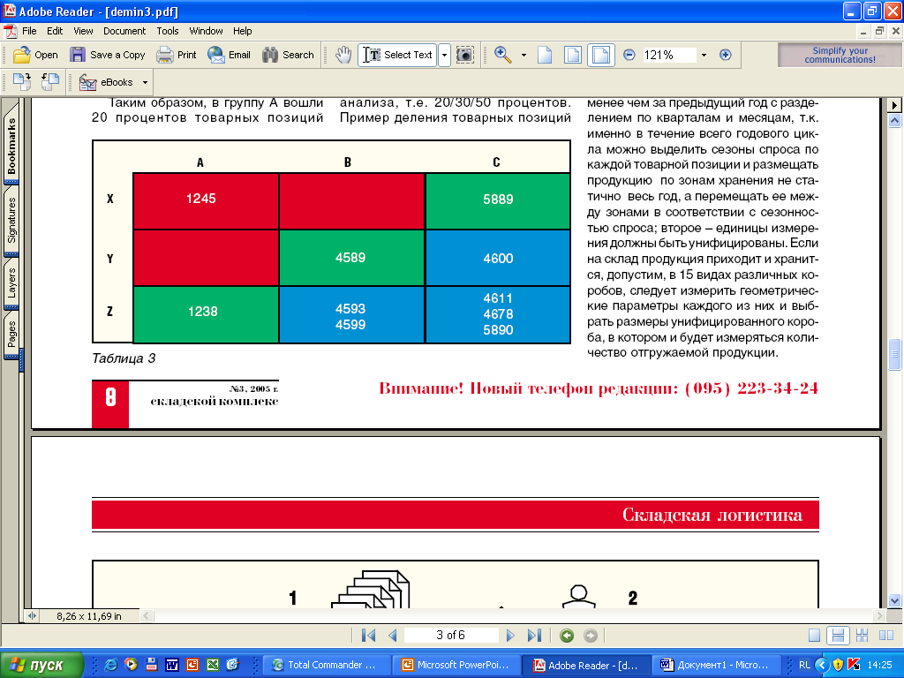Click the green table cell 5889
The height and width of the screenshot is (678, 904).
click(x=498, y=200)
